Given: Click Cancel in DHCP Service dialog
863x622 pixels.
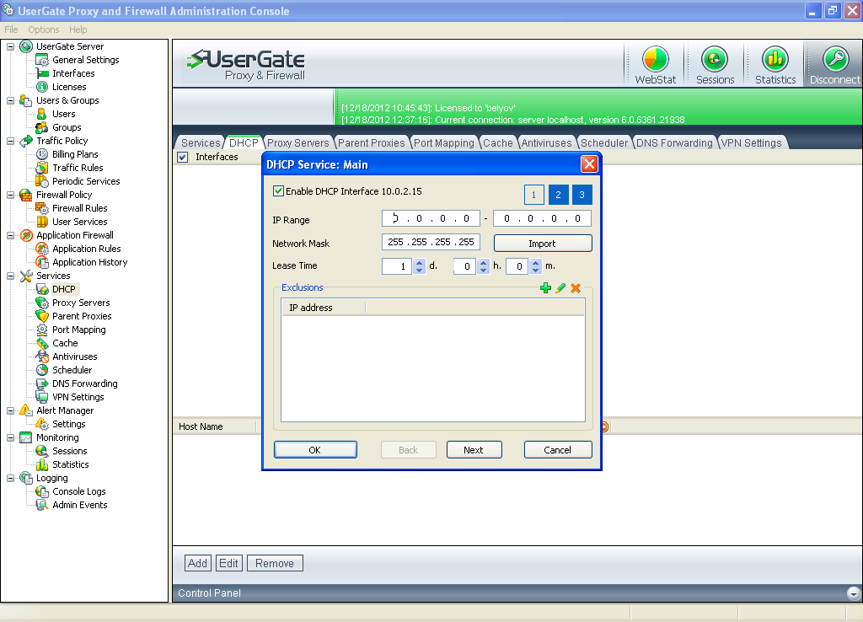Looking at the screenshot, I should click(x=558, y=450).
